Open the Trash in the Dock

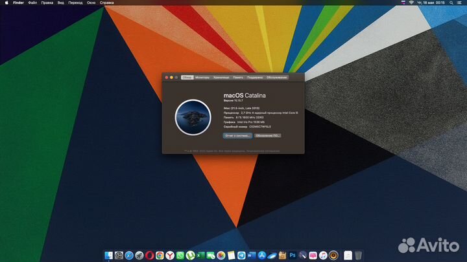pyautogui.click(x=358, y=255)
